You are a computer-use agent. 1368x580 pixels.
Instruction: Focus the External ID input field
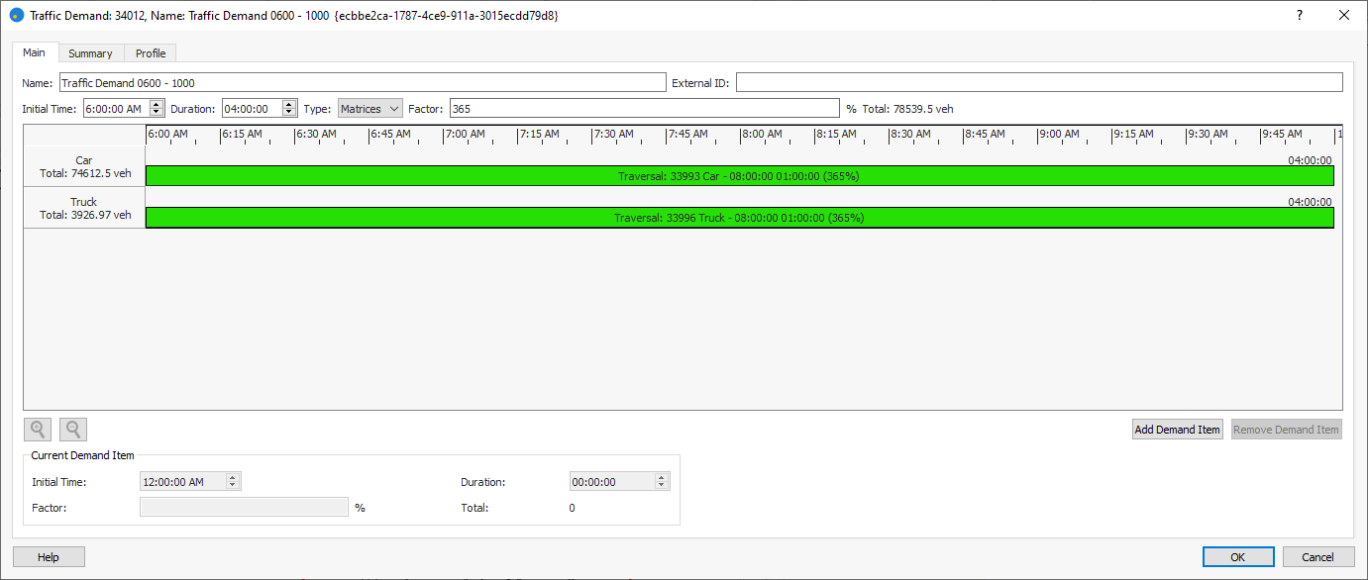point(1038,83)
